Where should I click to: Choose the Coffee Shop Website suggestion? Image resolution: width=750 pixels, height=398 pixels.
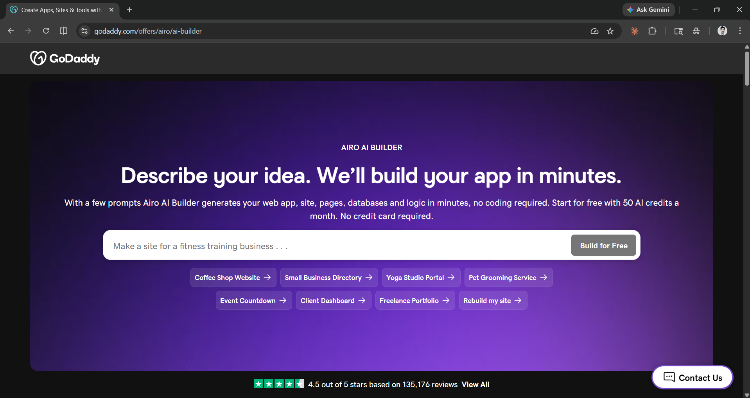233,278
